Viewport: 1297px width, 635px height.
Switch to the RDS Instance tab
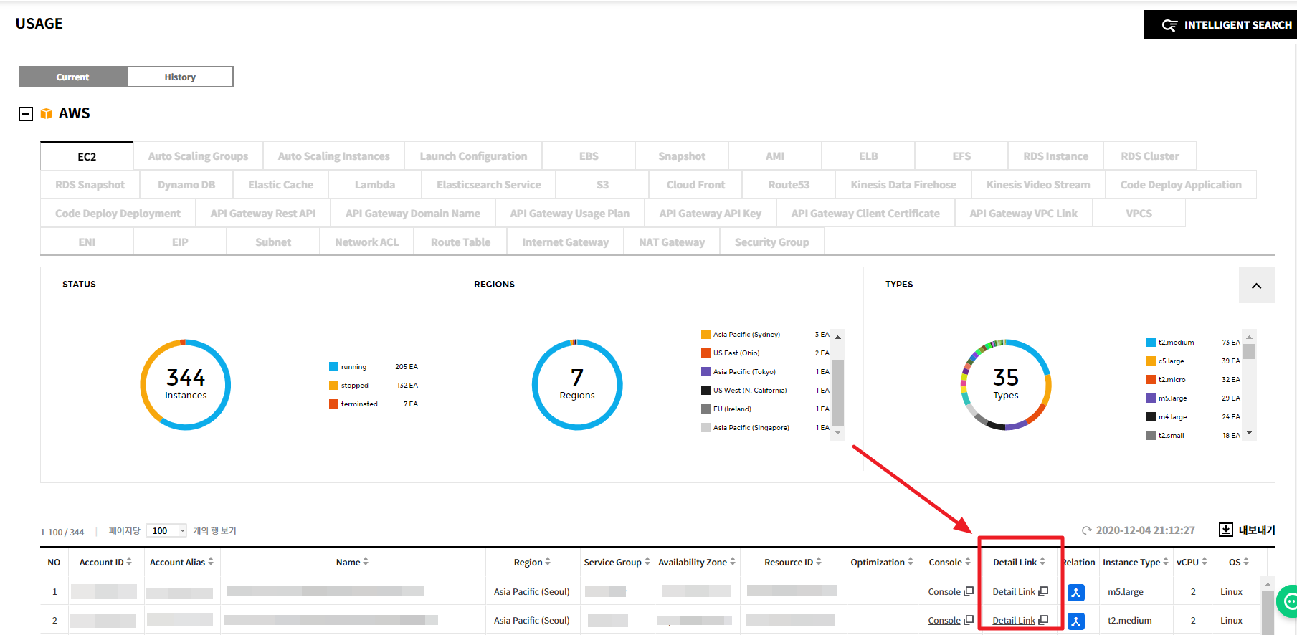click(x=1055, y=156)
